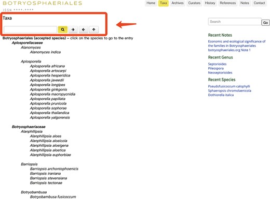Open species Botryobambusa fusicoccum
Image resolution: width=270 pixels, height=199 pixels.
pyautogui.click(x=53, y=197)
